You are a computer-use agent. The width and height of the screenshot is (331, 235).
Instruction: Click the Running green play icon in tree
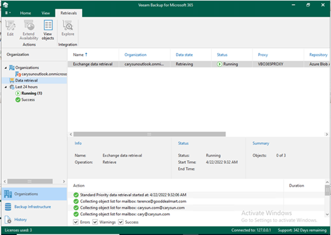(x=18, y=93)
